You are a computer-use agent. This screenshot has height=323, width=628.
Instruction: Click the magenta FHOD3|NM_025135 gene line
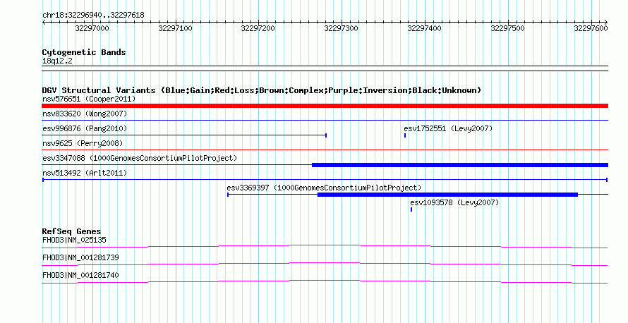coord(325,247)
